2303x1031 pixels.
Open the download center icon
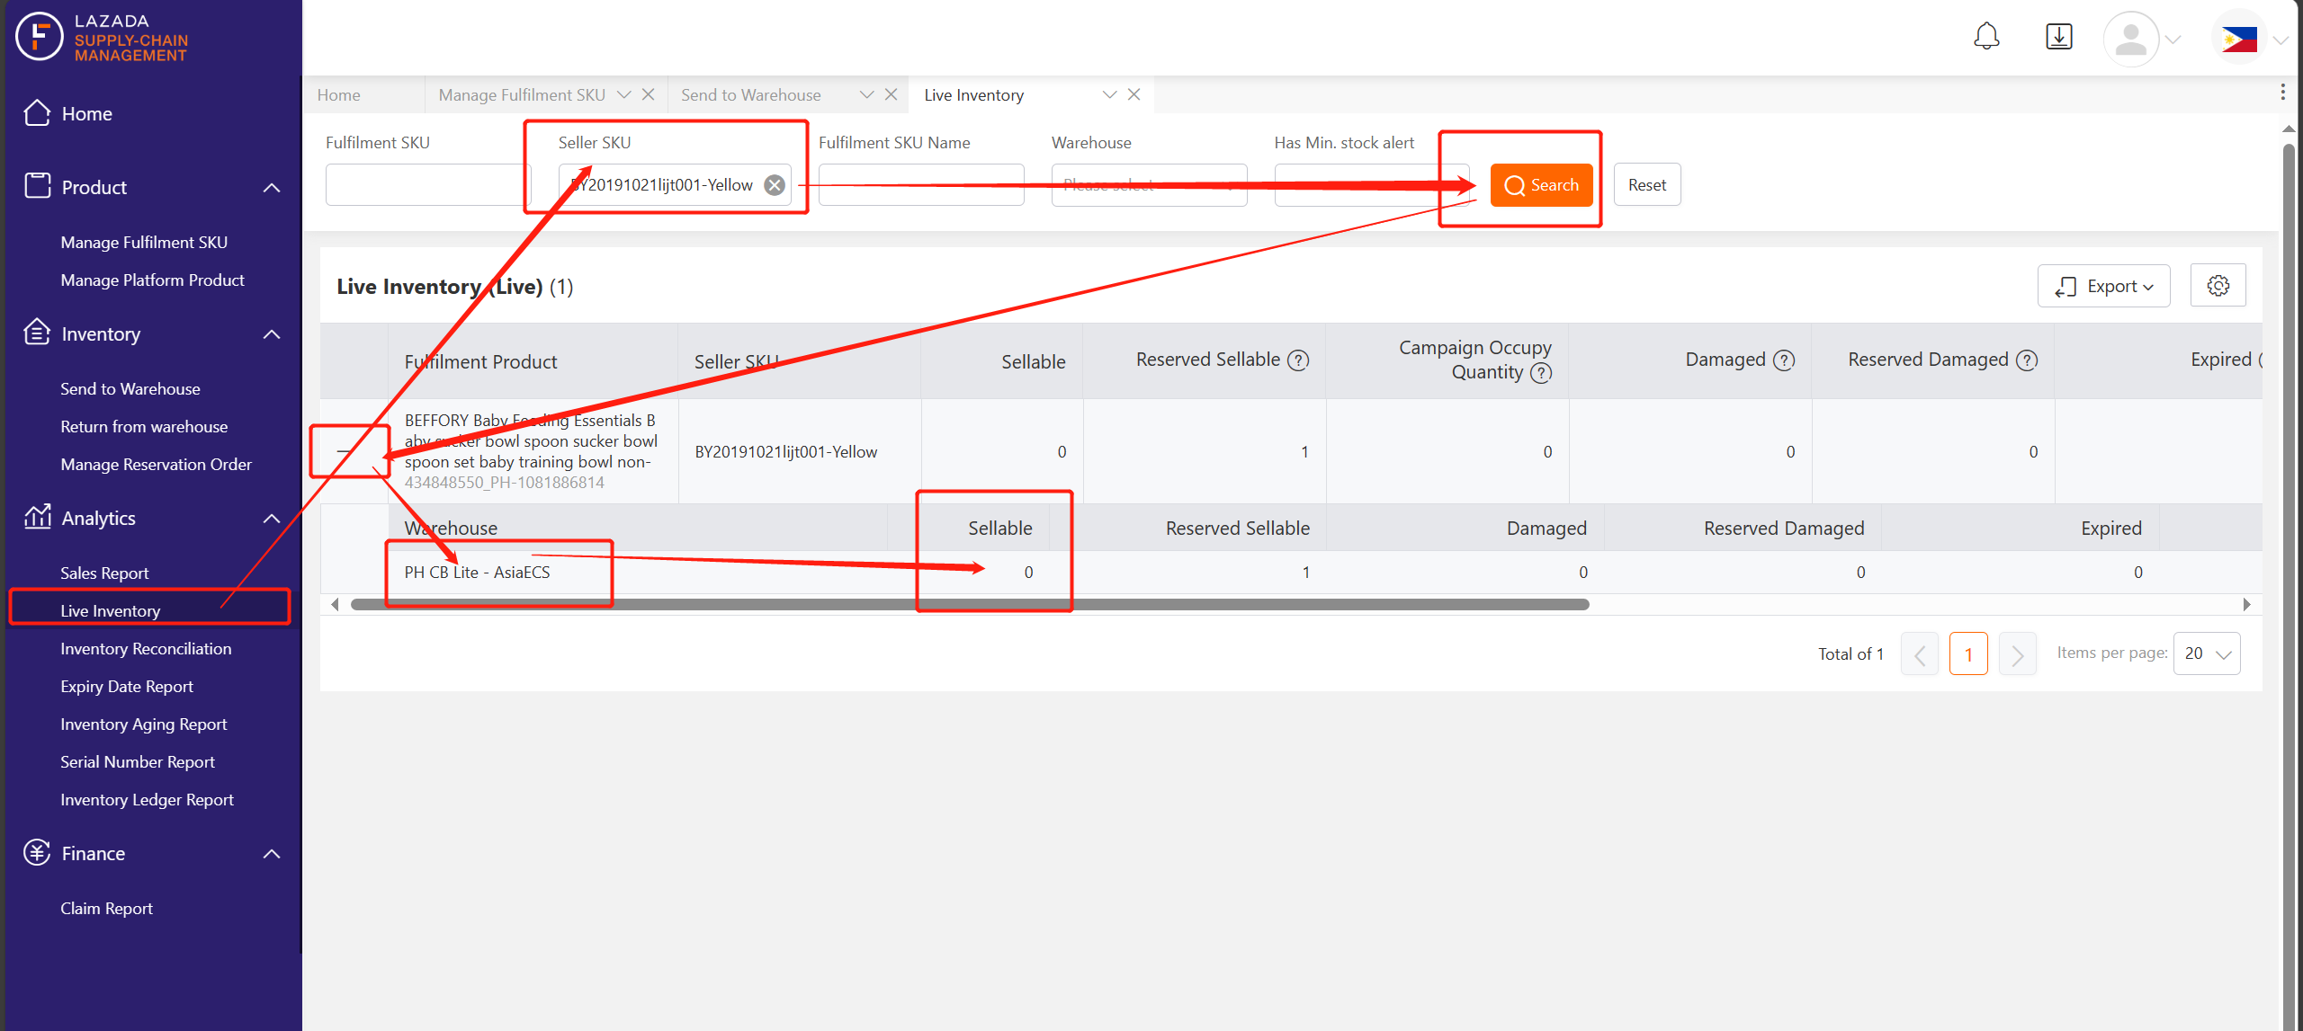(2059, 38)
